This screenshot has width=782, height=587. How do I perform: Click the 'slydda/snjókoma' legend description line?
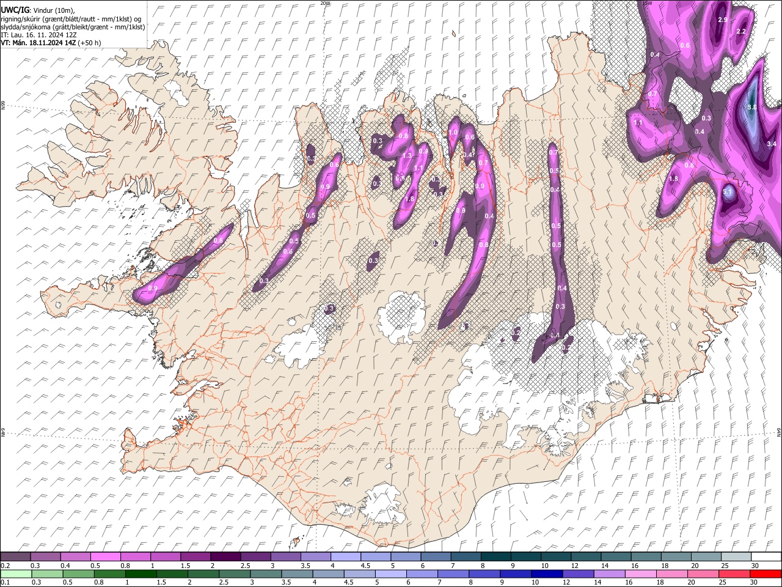[x=73, y=27]
